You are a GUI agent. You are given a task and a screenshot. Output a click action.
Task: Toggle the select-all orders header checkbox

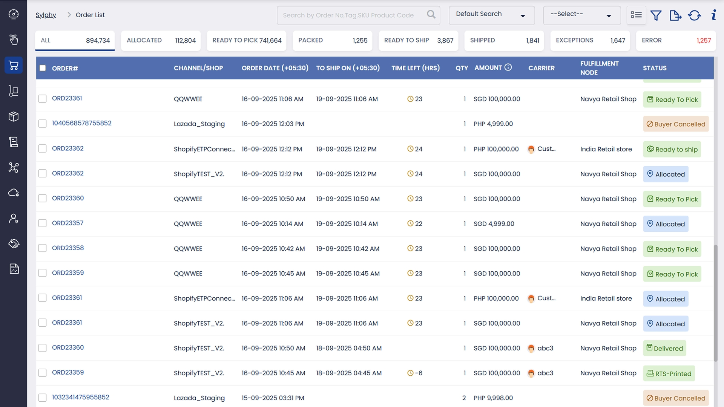tap(43, 68)
